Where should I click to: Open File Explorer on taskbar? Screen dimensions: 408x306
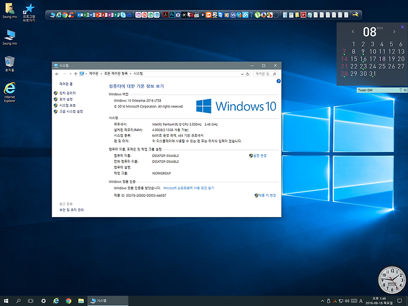pos(81,301)
